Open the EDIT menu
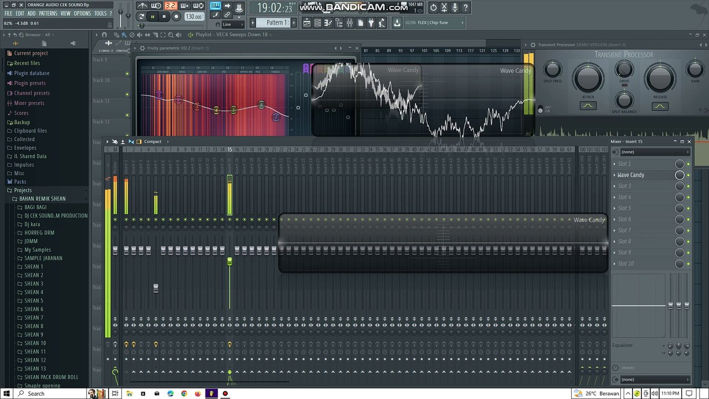 (x=20, y=13)
